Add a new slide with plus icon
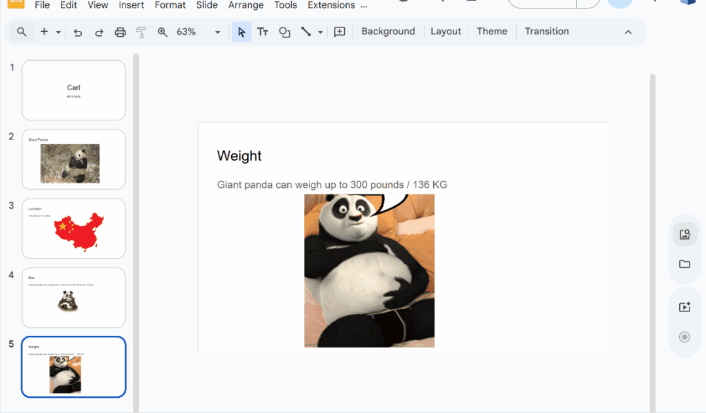The height and width of the screenshot is (413, 706). (x=44, y=31)
